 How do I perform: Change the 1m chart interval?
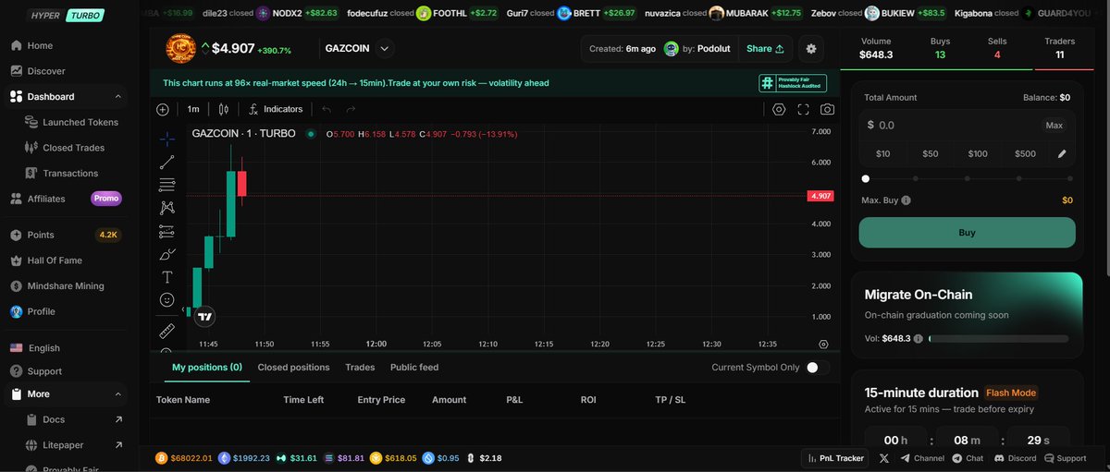pyautogui.click(x=193, y=109)
